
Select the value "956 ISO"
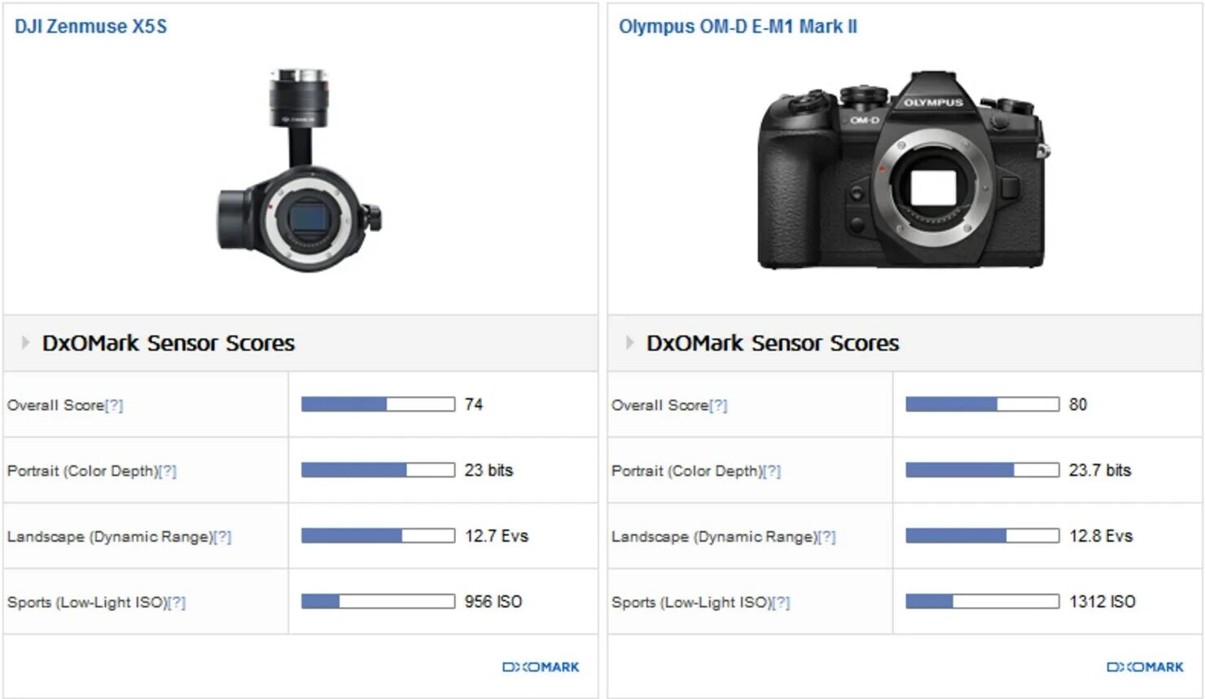[x=493, y=601]
